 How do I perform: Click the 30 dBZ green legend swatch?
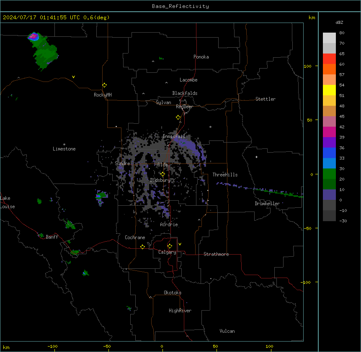[x=329, y=174]
